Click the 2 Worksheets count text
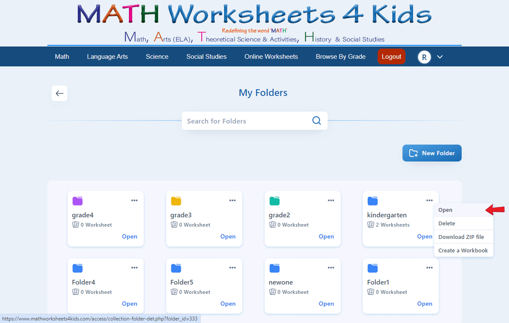This screenshot has height=323, width=509. 392,225
